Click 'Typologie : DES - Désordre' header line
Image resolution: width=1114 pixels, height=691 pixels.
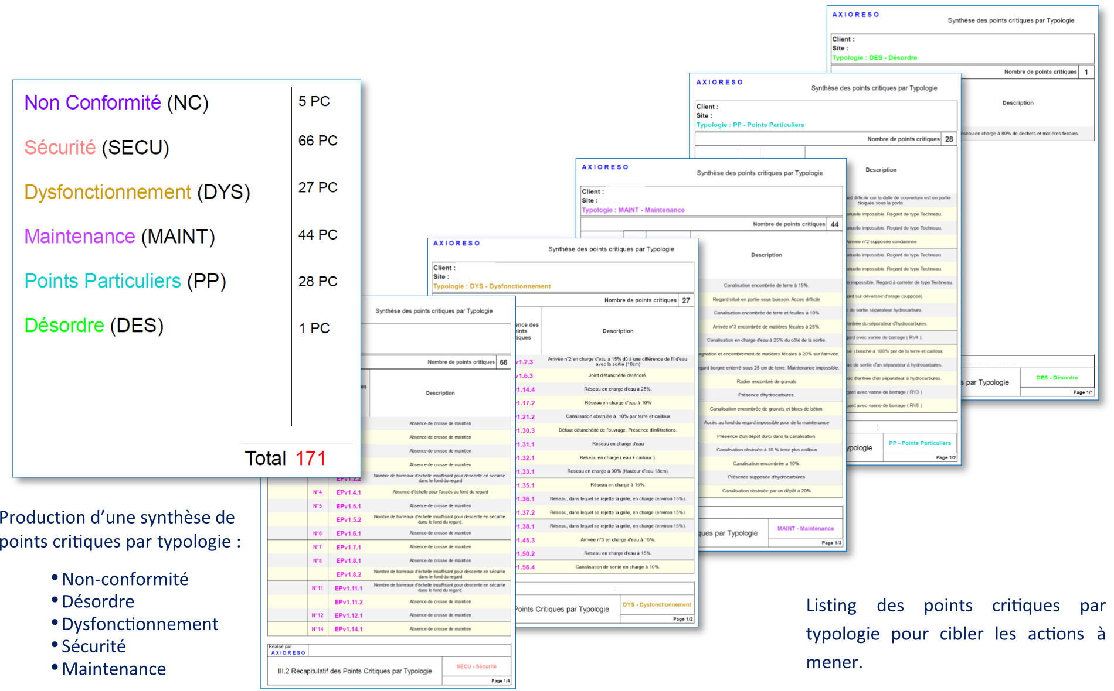pos(874,58)
